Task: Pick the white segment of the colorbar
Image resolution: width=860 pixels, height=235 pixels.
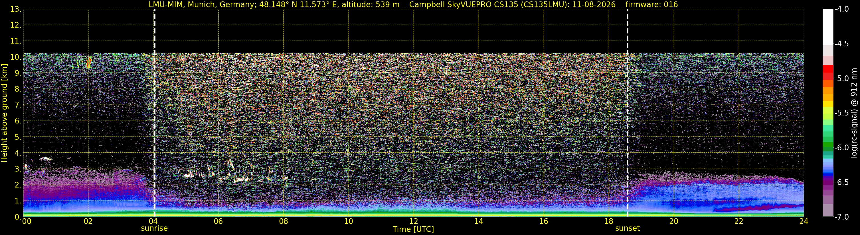Action: [x=828, y=27]
